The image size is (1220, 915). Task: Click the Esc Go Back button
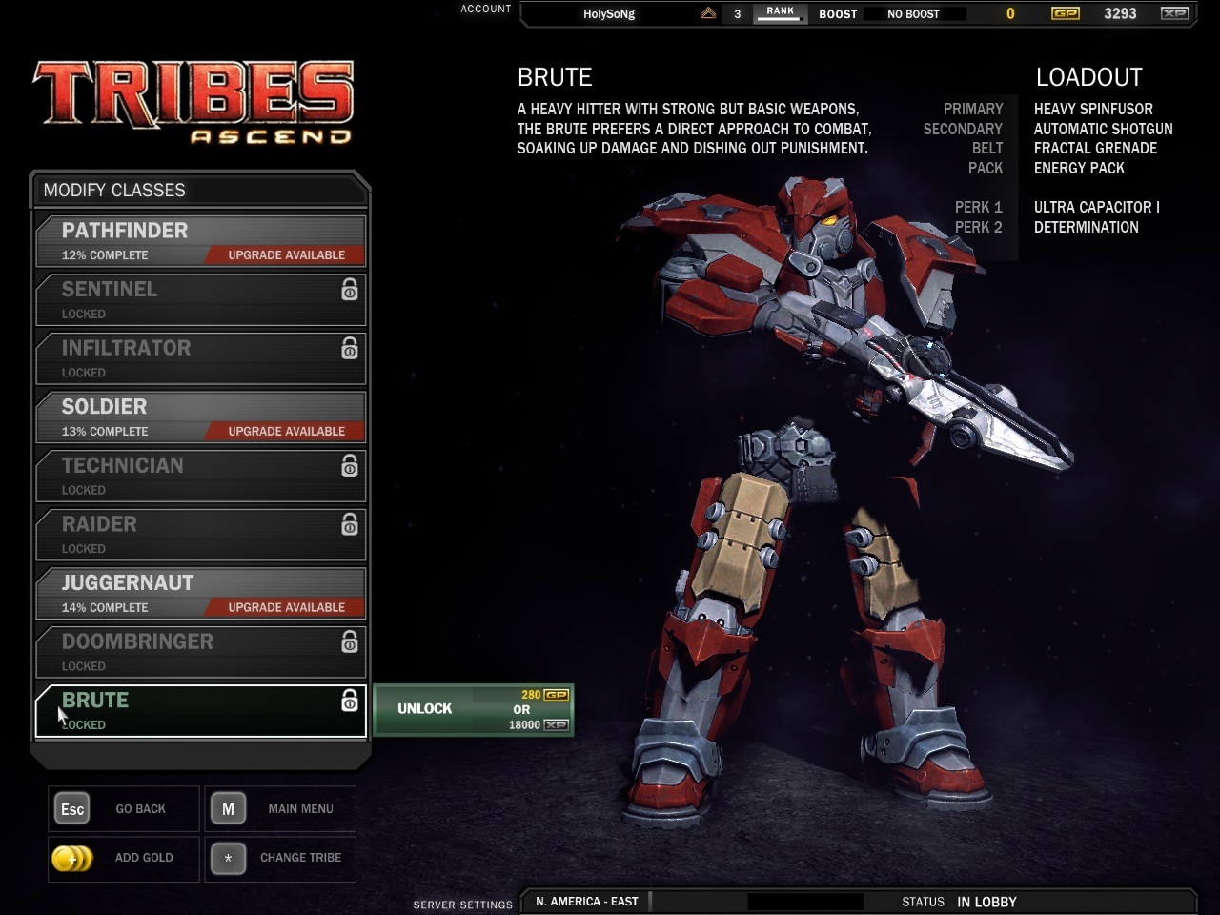coord(124,809)
